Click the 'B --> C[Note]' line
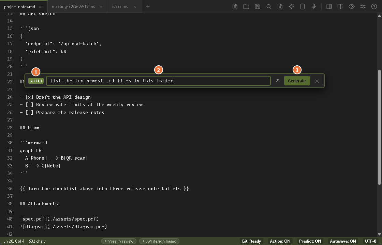Viewport: 382px width, 245px height. [43, 166]
